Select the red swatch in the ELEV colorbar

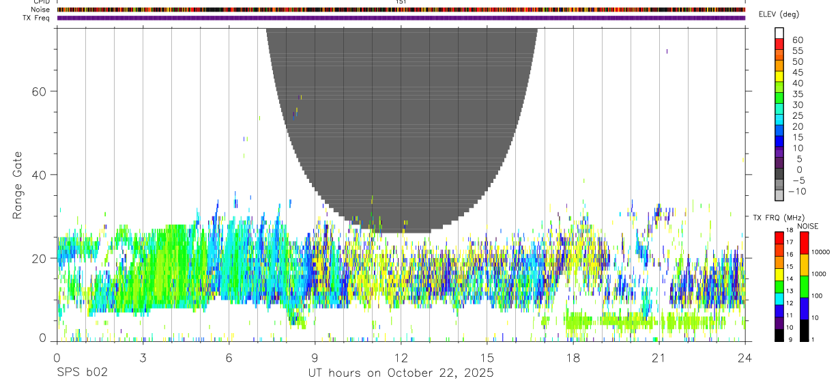coord(779,44)
